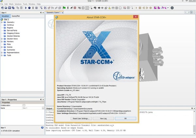Viewport: 196px width, 138px height.
Task: Click the View Log button
Action: point(103,118)
